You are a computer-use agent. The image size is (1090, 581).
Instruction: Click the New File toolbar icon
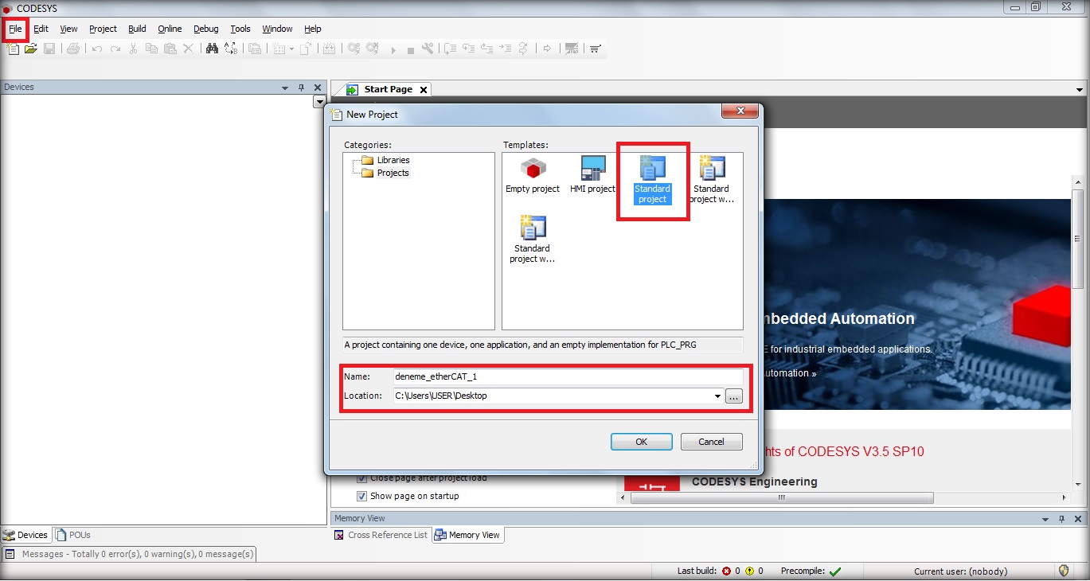(13, 49)
